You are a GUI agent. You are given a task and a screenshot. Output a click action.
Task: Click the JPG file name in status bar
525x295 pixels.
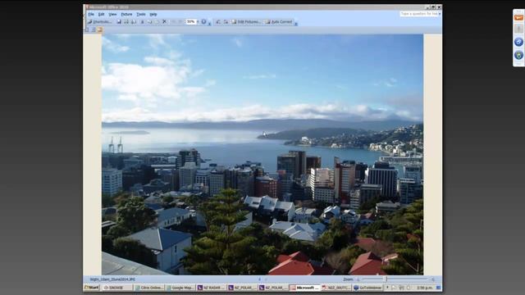click(x=112, y=279)
